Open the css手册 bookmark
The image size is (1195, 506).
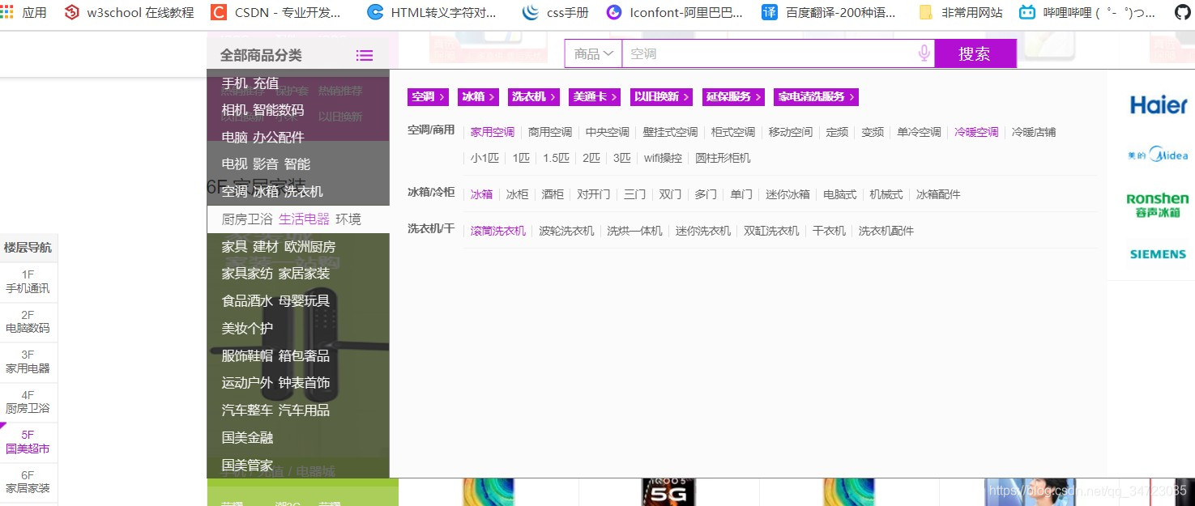[556, 12]
